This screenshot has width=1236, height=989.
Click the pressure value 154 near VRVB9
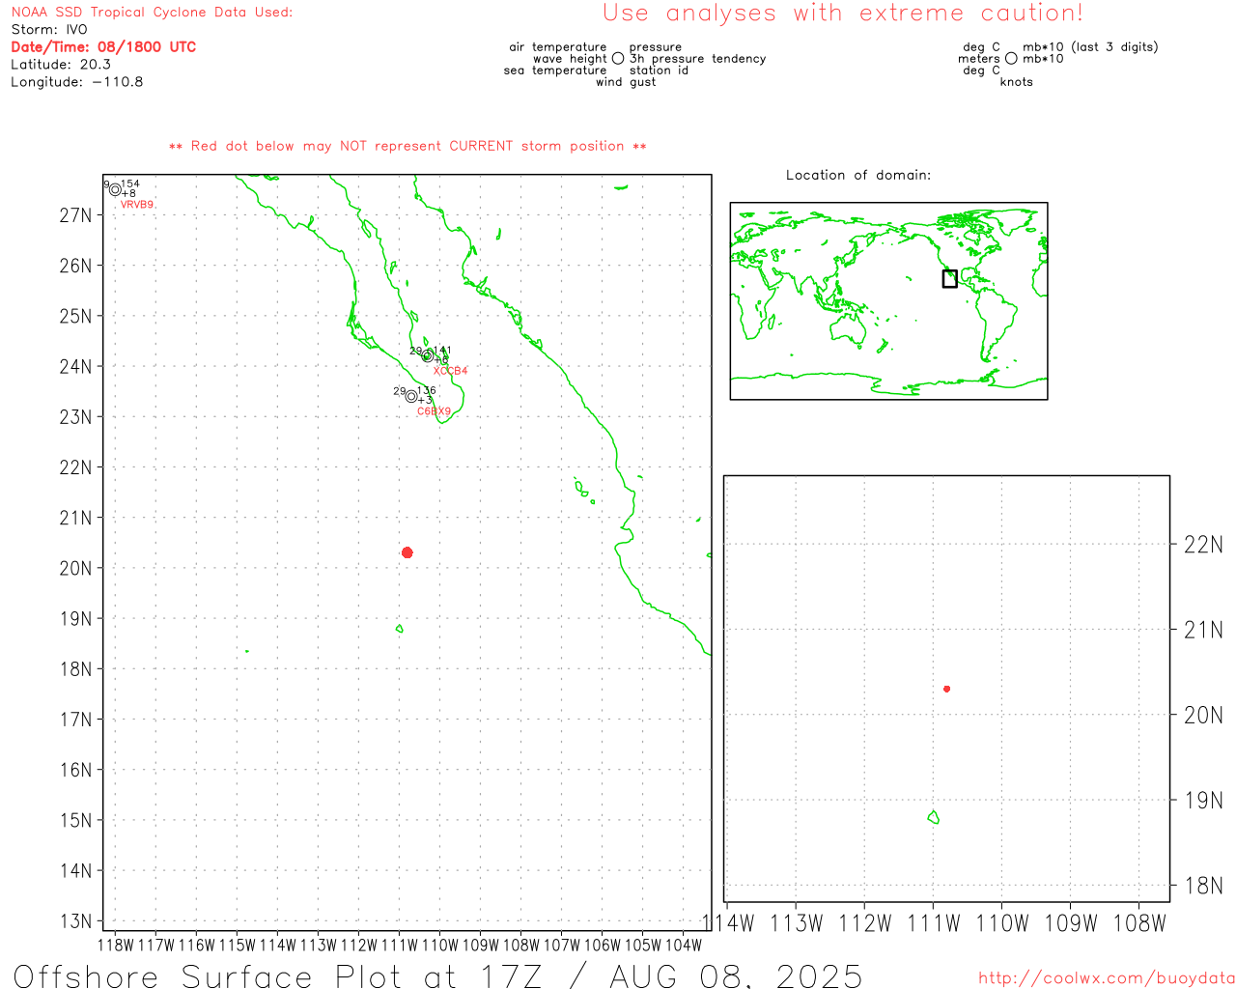pyautogui.click(x=130, y=184)
